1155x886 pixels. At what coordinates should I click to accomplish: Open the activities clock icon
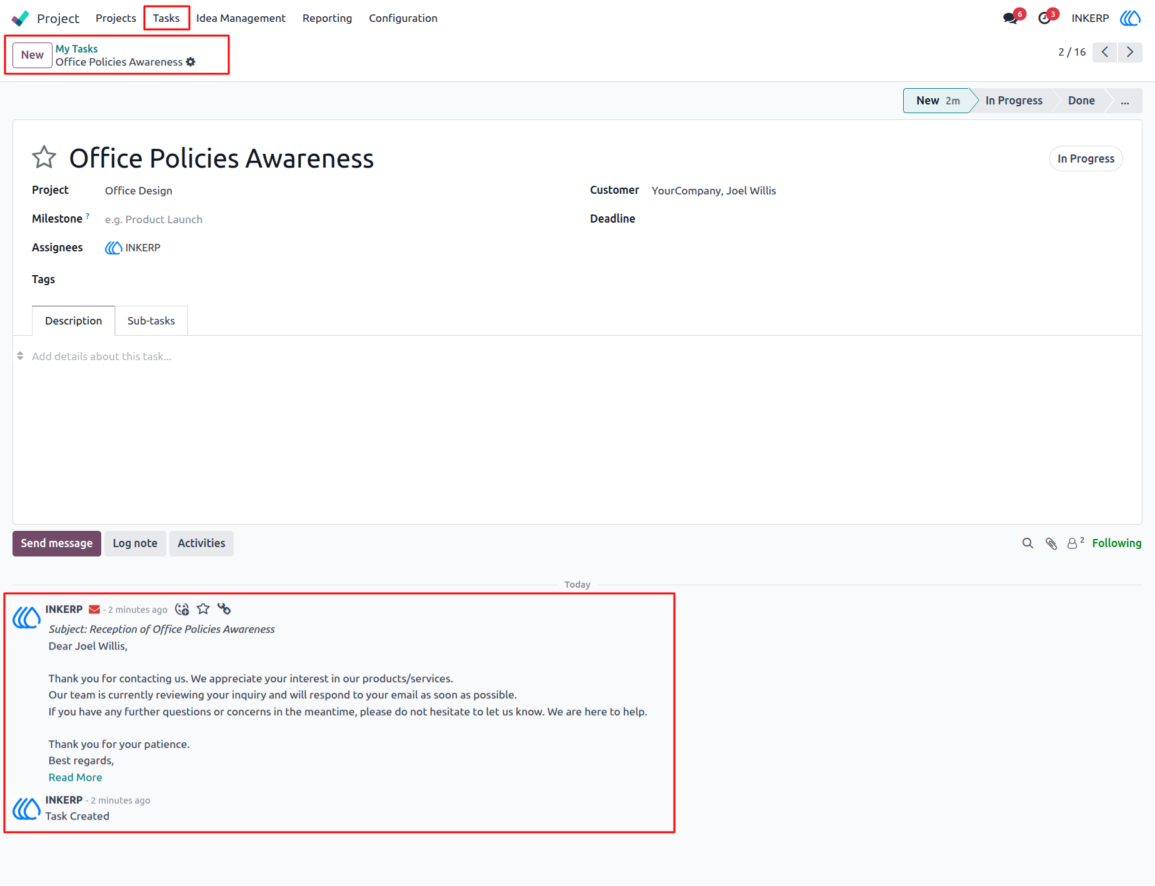1044,18
